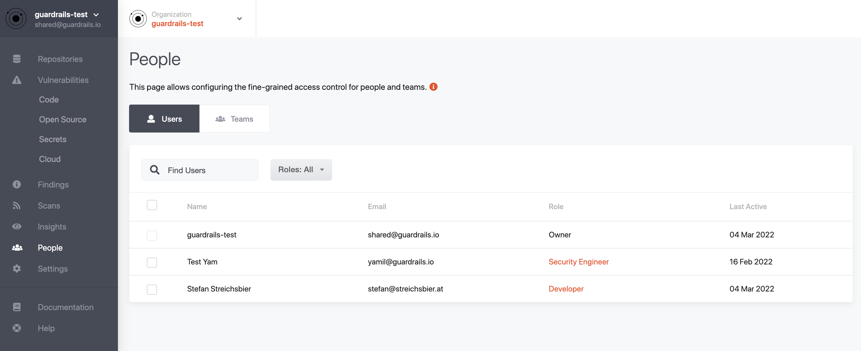The image size is (861, 351).
Task: Toggle the select-all users checkbox
Action: (x=152, y=205)
